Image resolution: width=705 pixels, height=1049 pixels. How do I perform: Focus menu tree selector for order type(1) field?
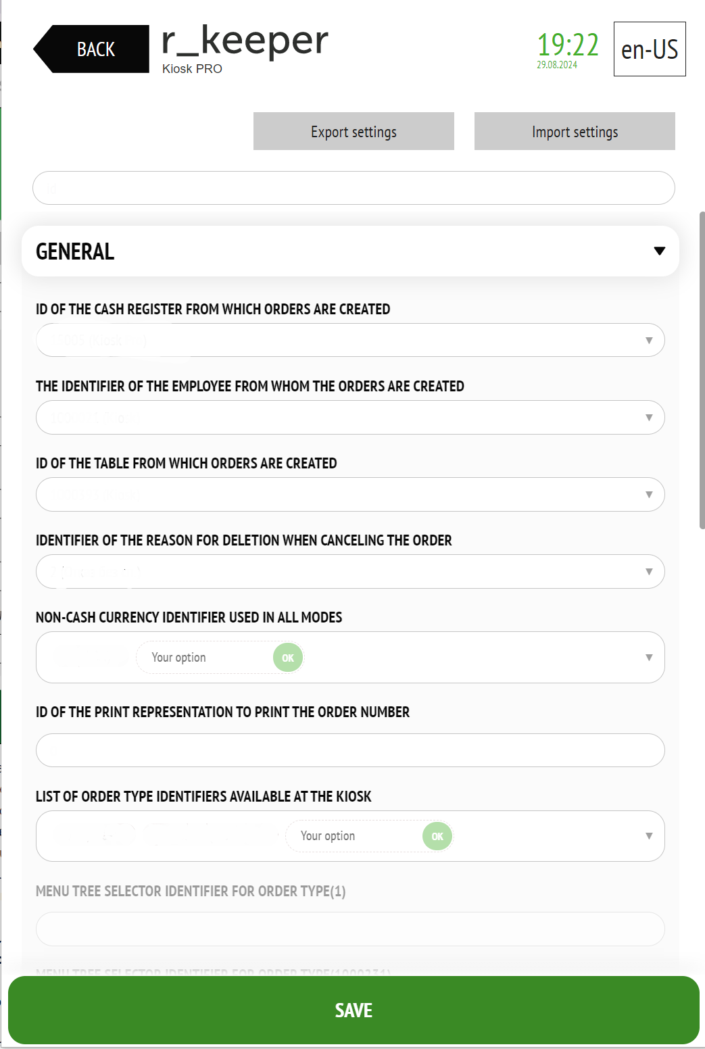pos(350,929)
